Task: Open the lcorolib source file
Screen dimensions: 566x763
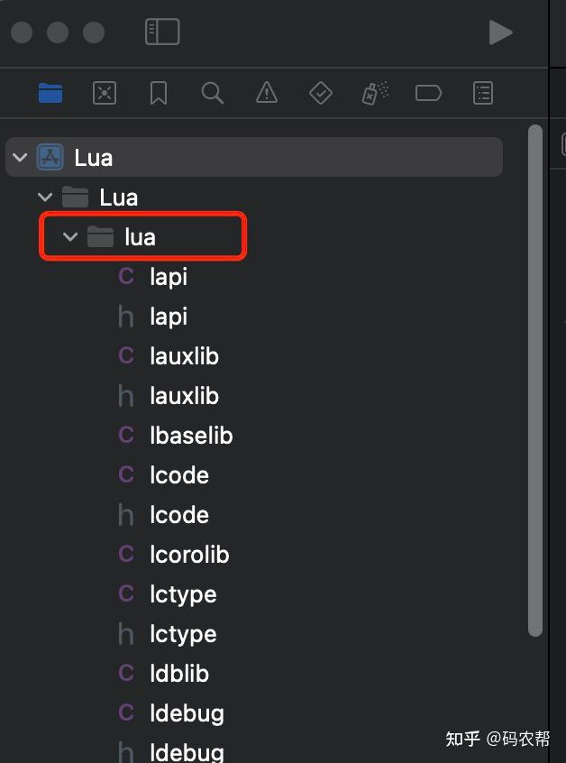Action: (x=189, y=555)
